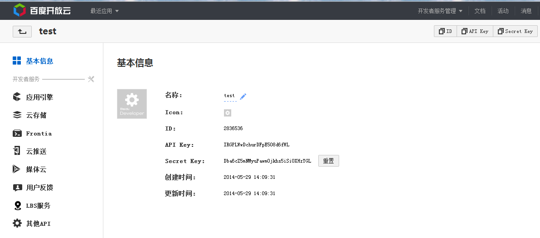This screenshot has height=238, width=540.
Task: Select the Secret Key value text
Action: tap(267, 161)
